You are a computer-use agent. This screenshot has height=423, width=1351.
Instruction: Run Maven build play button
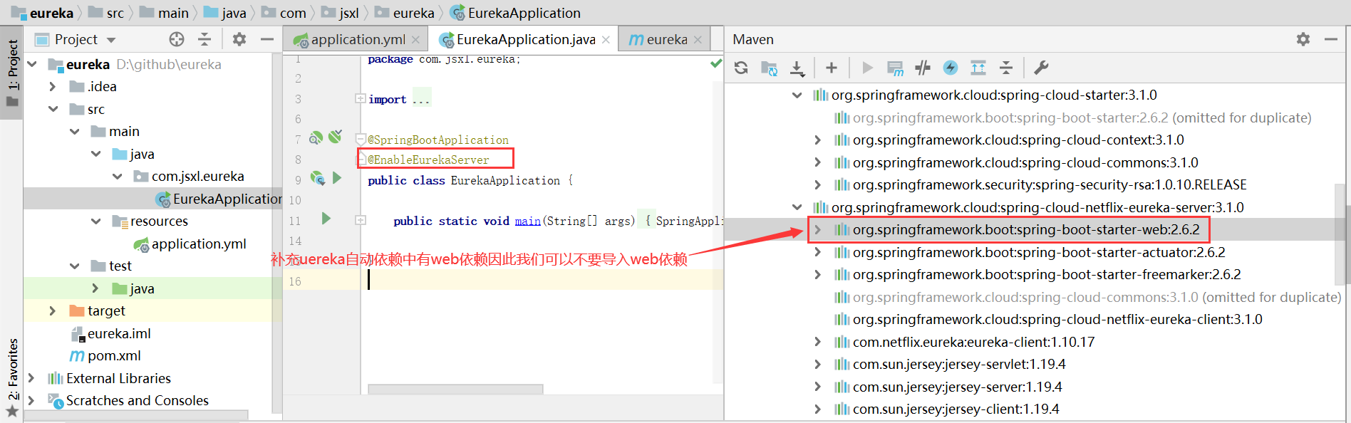867,68
